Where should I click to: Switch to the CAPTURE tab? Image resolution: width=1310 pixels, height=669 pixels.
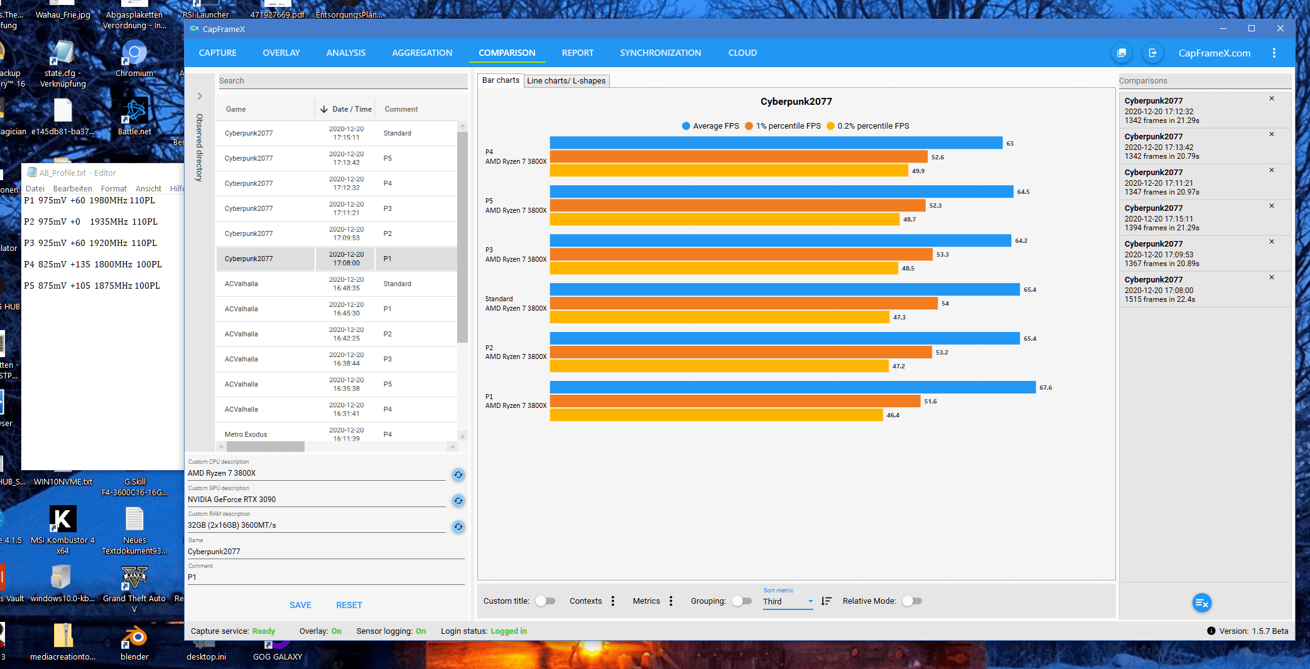coord(217,53)
